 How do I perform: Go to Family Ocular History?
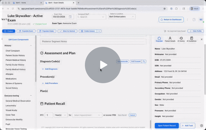(x=15, y=65)
